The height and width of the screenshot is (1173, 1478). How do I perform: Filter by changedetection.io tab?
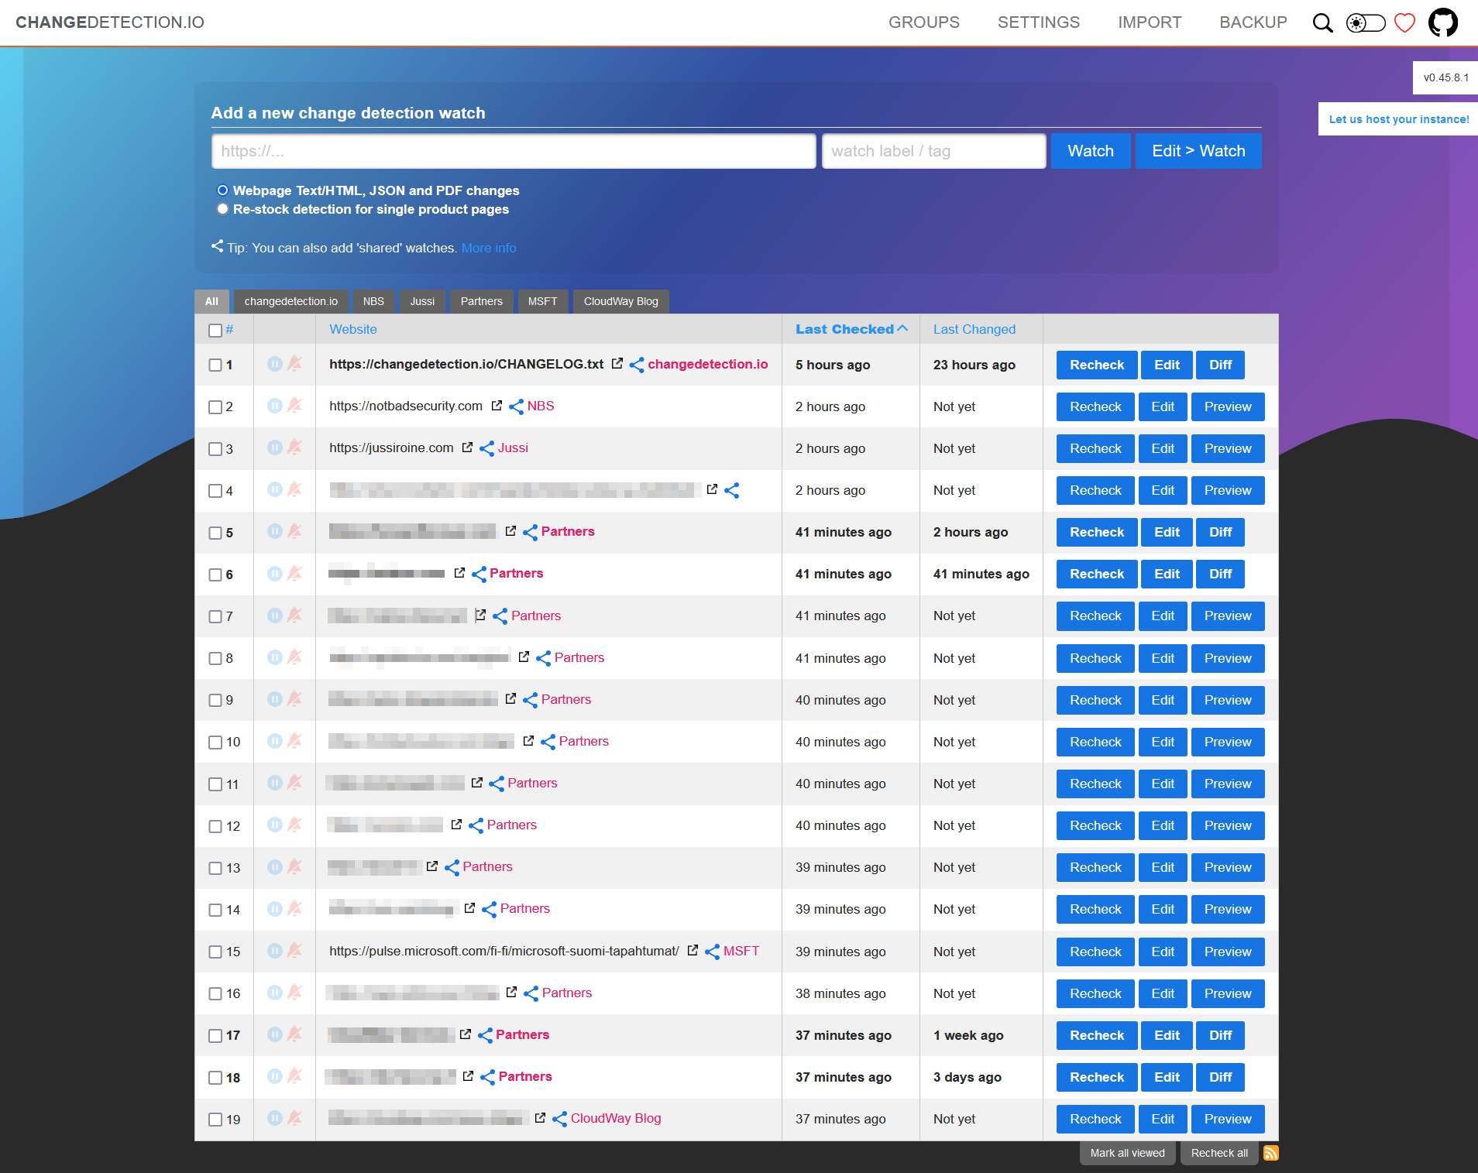pos(291,301)
